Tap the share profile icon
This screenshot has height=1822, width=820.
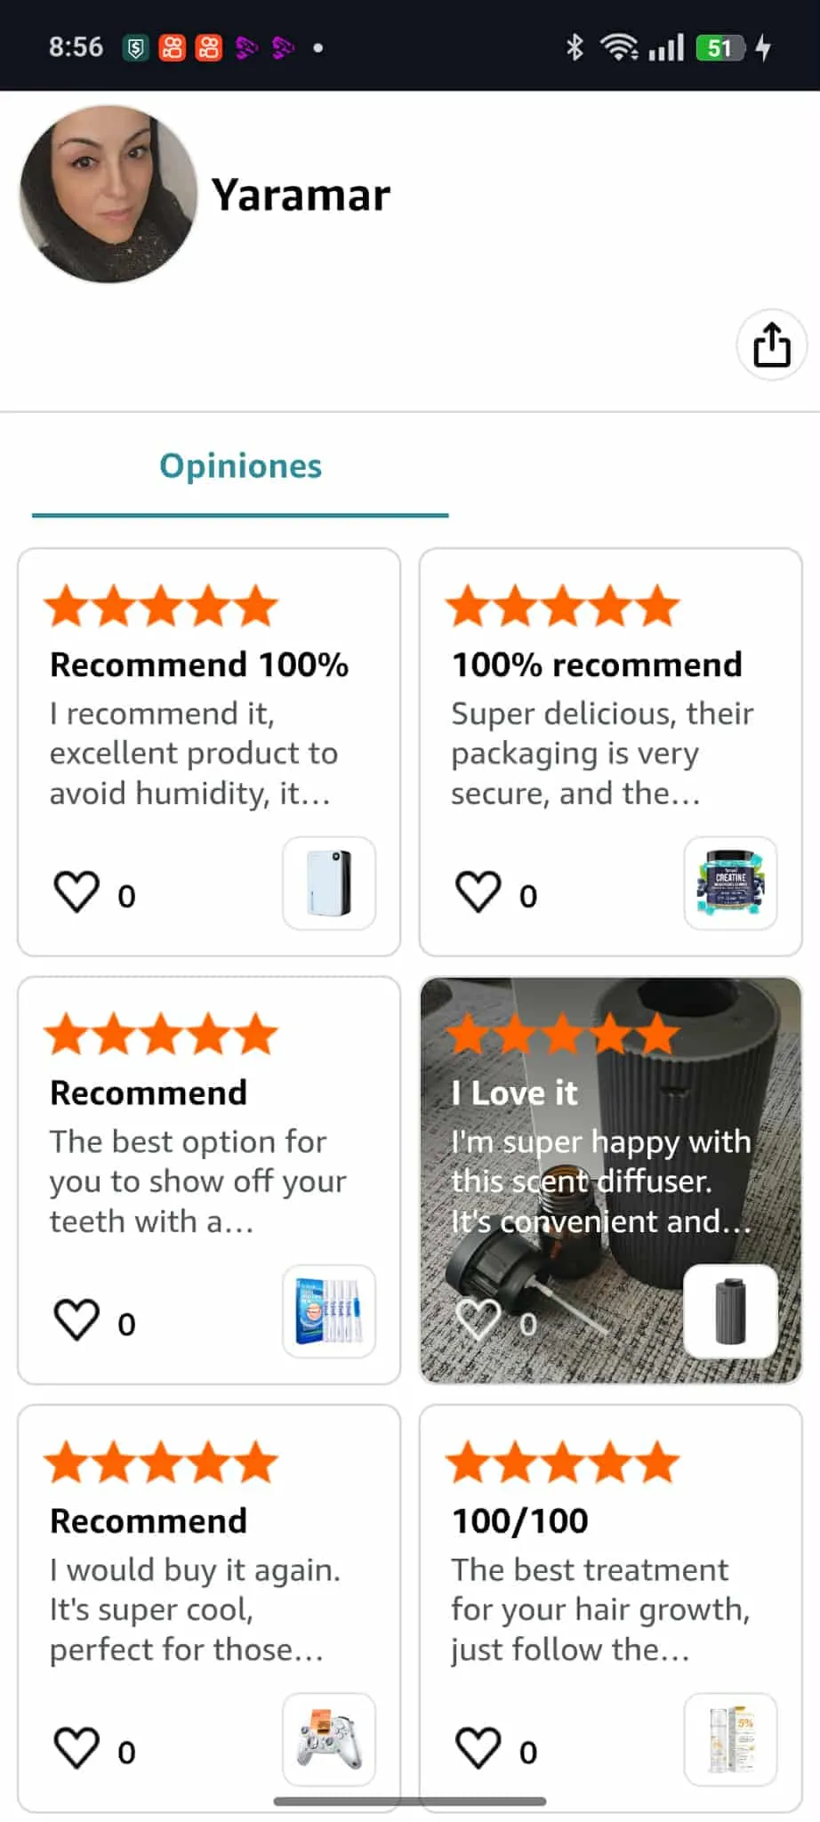(771, 344)
